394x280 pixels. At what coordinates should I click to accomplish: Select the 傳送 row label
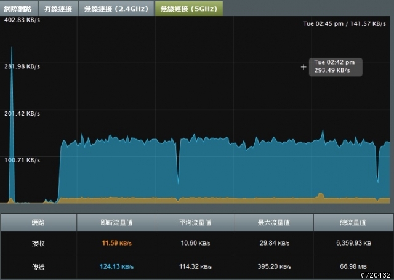38,266
